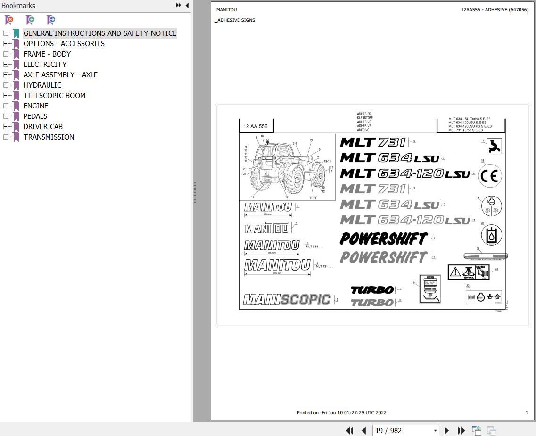Go to the ENGINE bookmark
Image resolution: width=536 pixels, height=436 pixels.
pyautogui.click(x=36, y=106)
